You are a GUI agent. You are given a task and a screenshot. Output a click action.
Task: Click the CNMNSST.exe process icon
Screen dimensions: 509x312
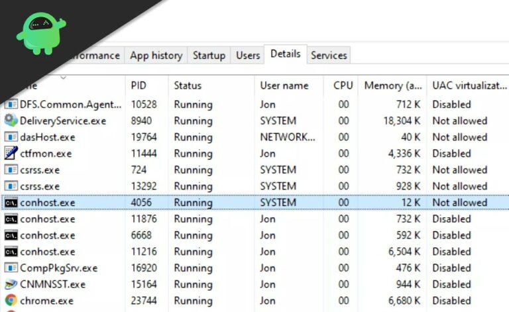coord(11,284)
